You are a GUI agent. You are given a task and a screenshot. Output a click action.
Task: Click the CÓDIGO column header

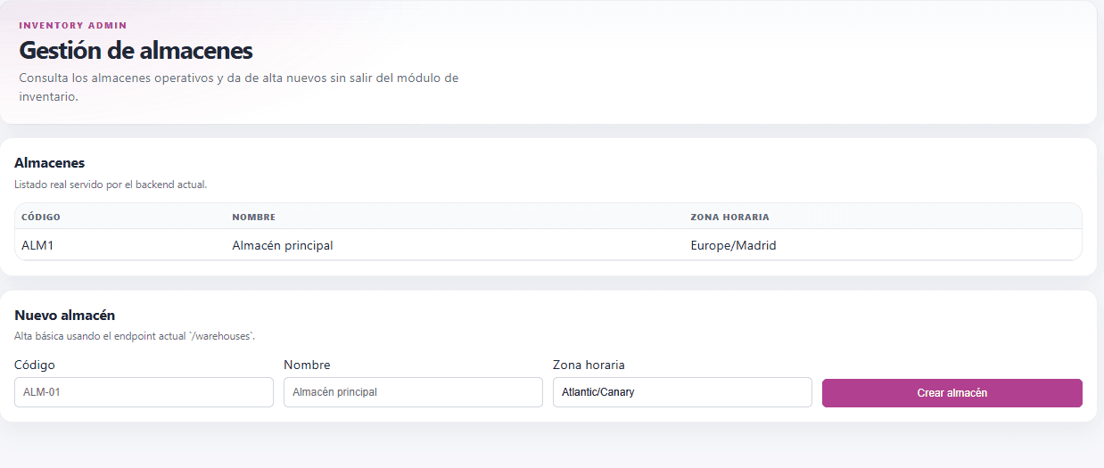(x=41, y=217)
